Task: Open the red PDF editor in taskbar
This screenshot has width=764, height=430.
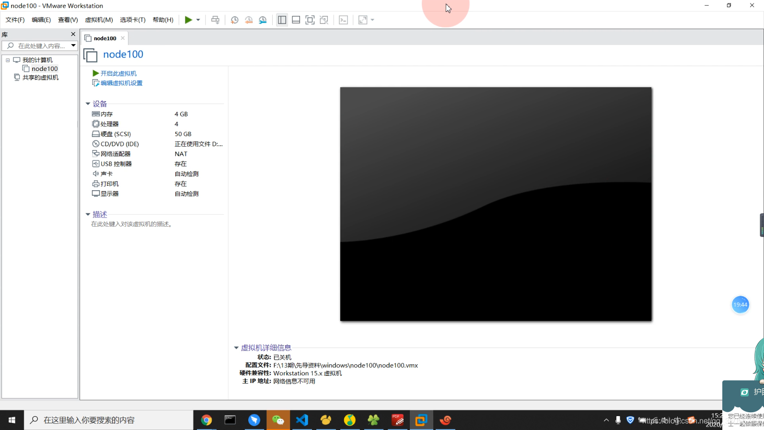Action: pyautogui.click(x=397, y=420)
